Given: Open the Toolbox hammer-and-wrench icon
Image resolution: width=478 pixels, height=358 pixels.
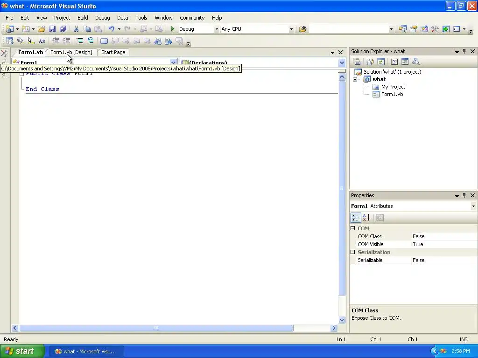Looking at the screenshot, I should (435, 29).
